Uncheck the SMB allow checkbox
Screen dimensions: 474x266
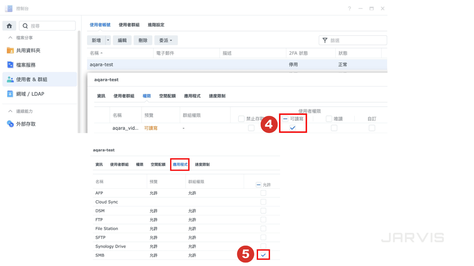click(263, 255)
